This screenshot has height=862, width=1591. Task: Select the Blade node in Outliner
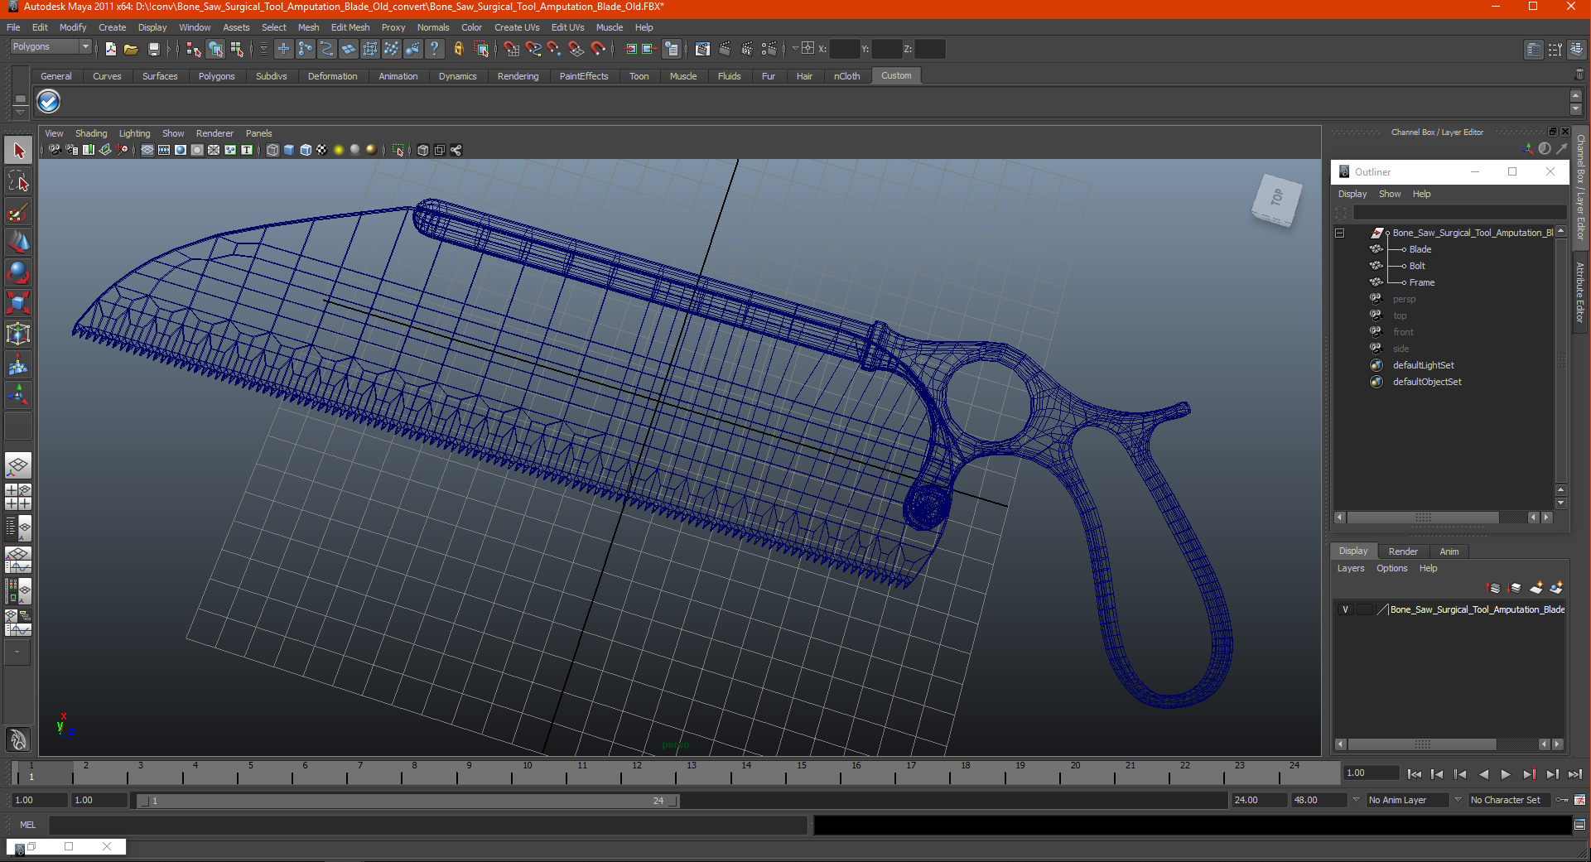click(1420, 249)
